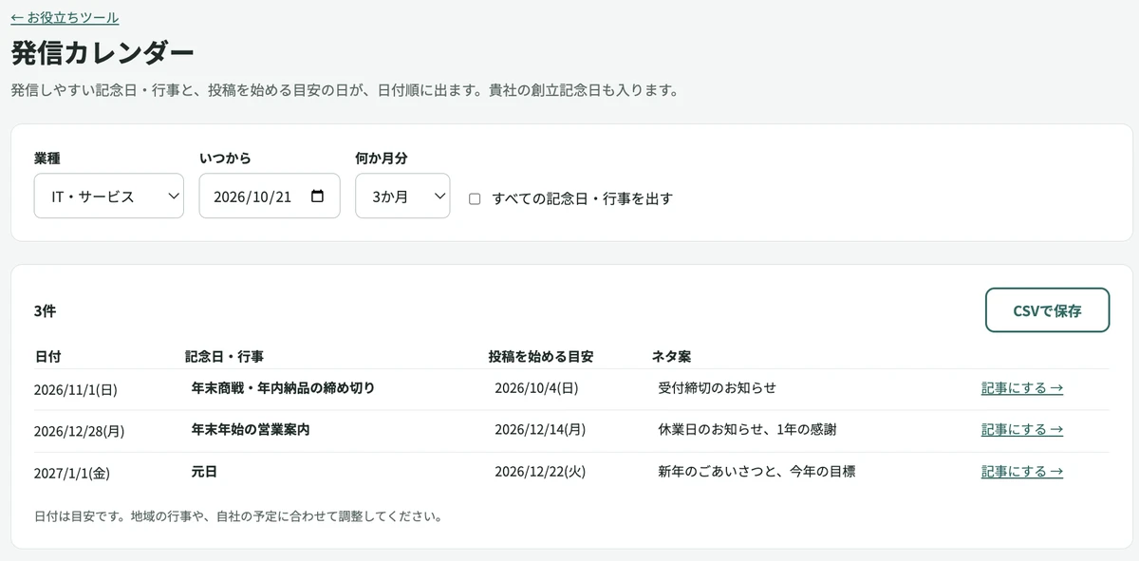Screen dimensions: 1139x561
Task: Open the 何か月分 dropdown showing 3か月
Action: click(402, 196)
